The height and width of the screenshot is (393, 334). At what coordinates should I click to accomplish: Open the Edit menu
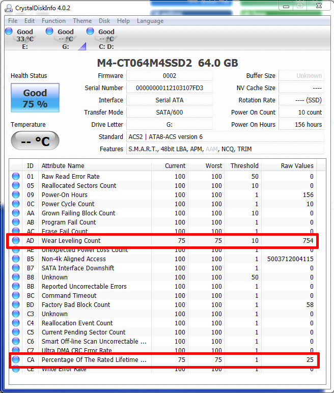[30, 21]
